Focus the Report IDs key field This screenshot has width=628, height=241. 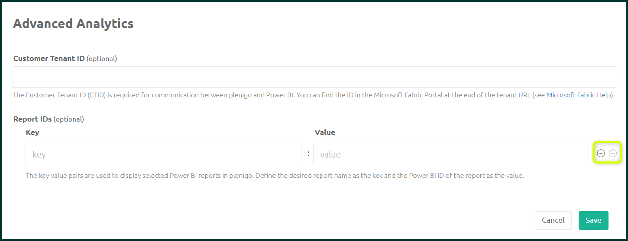[163, 154]
